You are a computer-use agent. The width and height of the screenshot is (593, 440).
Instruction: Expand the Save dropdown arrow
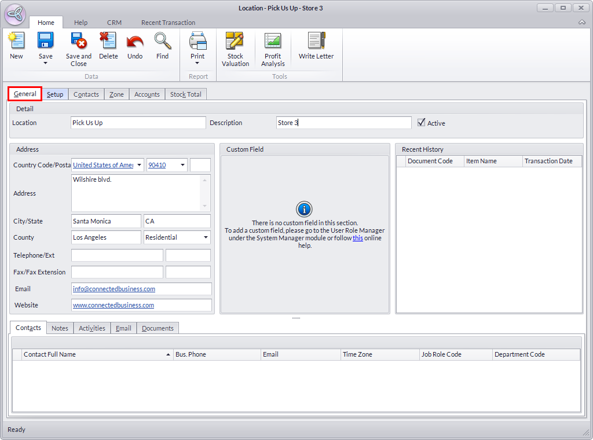pyautogui.click(x=46, y=63)
